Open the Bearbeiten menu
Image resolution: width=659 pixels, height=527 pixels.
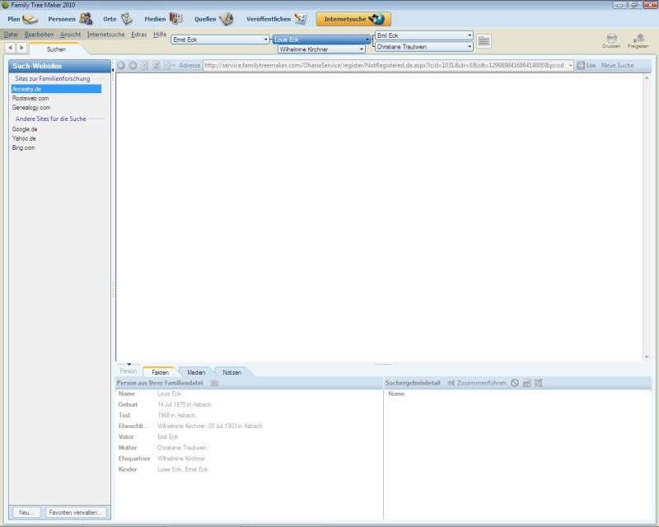[x=39, y=35]
